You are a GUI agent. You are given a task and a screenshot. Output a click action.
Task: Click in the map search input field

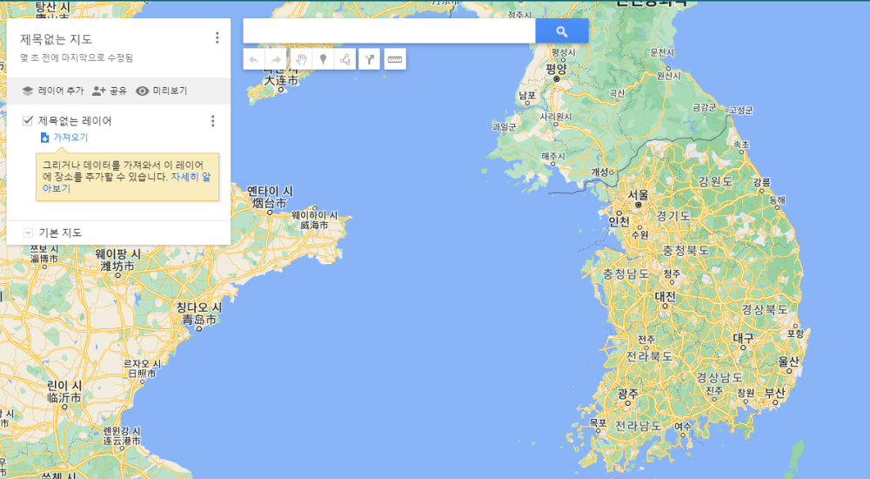point(389,31)
